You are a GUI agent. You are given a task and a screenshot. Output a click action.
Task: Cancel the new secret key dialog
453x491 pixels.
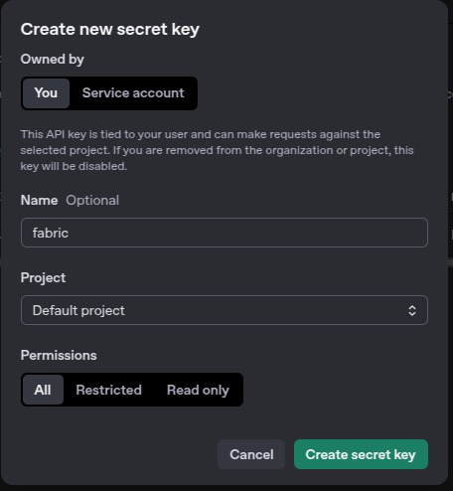pos(251,454)
